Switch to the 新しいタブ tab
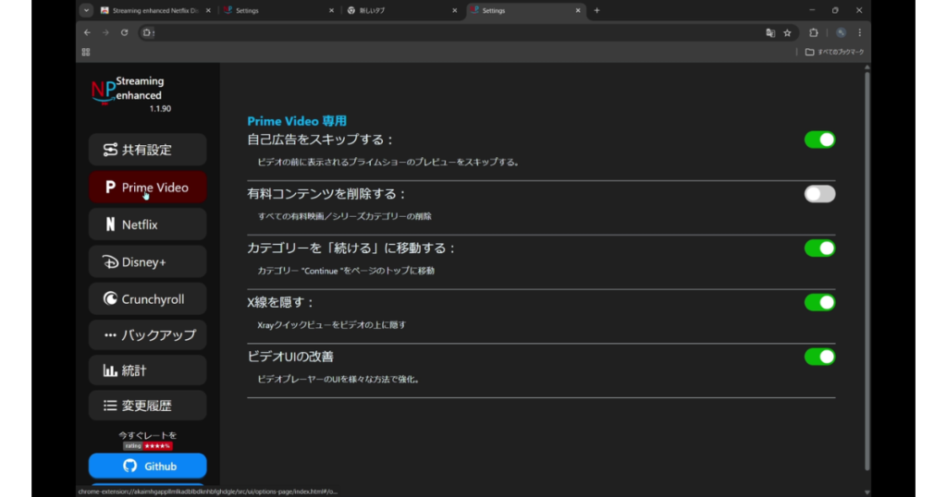 398,10
